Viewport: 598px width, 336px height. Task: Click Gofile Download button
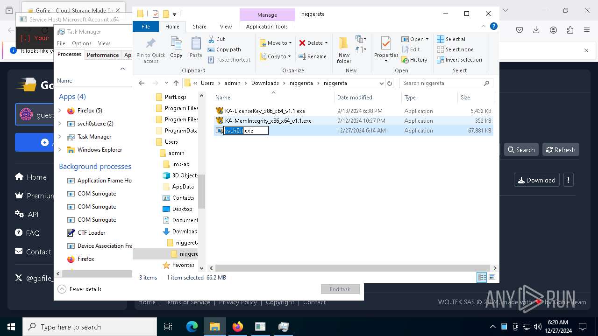click(x=536, y=180)
